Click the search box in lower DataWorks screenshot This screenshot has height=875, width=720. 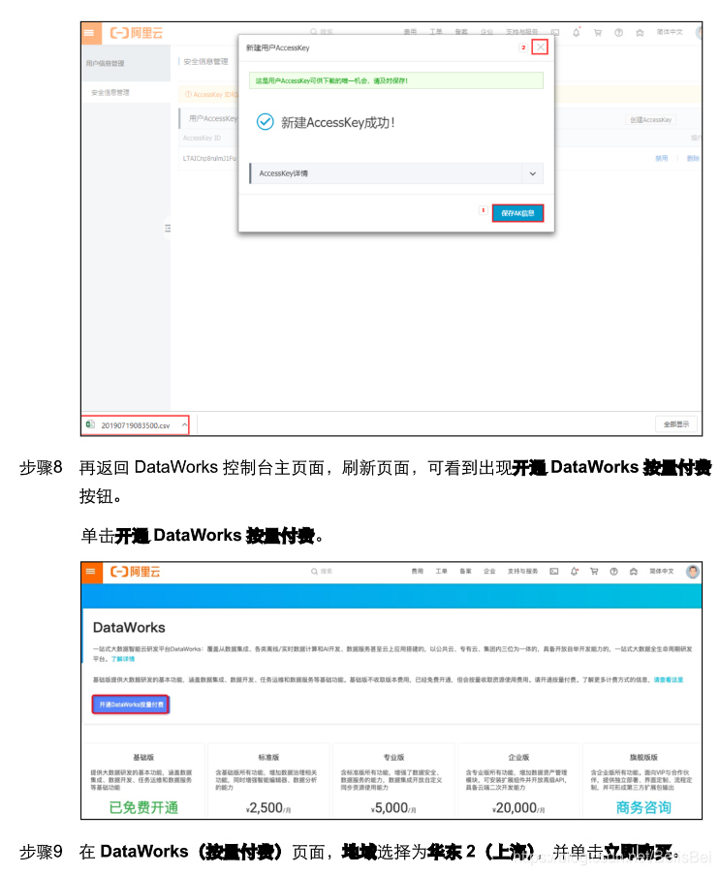tap(322, 572)
